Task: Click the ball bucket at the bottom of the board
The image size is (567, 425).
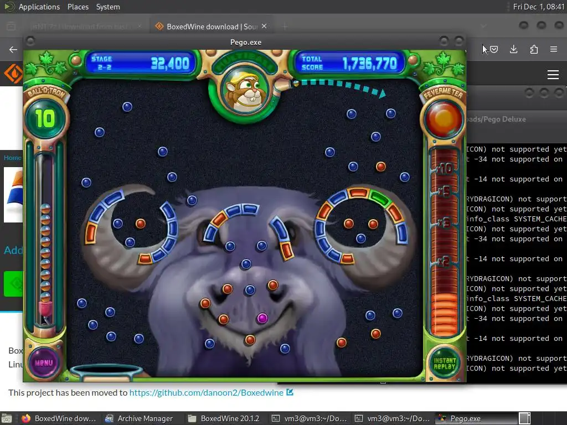Action: coord(106,372)
